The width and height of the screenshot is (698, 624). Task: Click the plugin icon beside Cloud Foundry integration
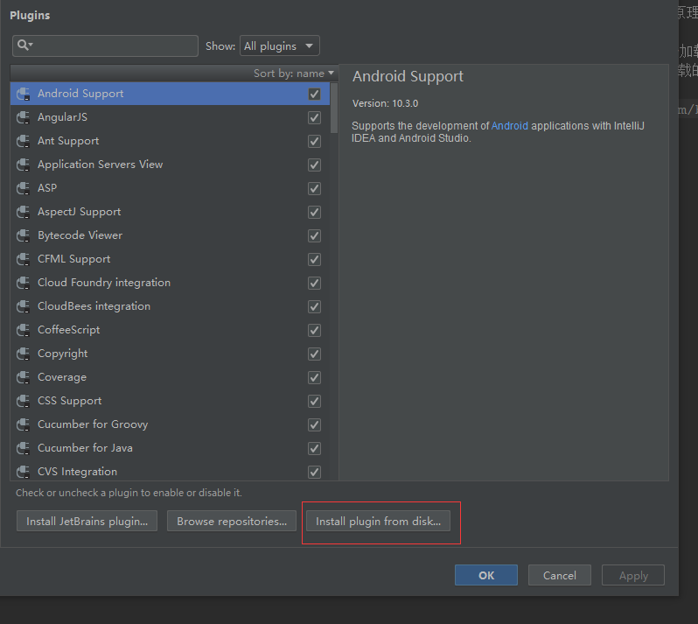tap(23, 283)
